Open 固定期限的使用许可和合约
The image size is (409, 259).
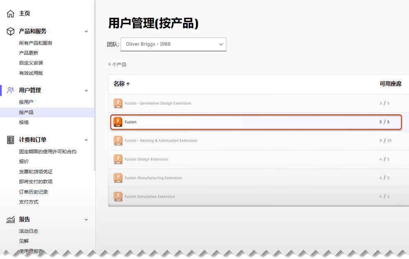coord(47,151)
